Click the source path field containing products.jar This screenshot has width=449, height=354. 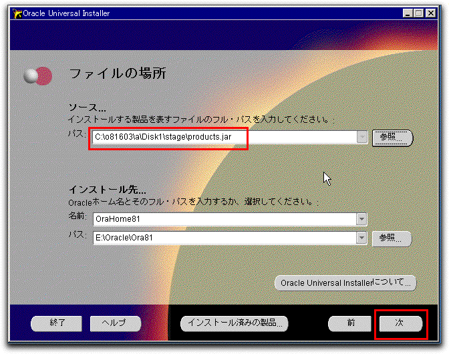click(x=224, y=137)
